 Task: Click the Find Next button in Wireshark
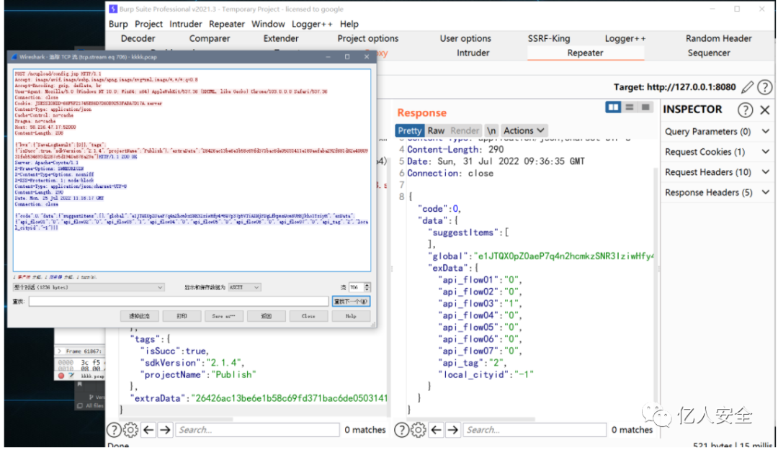coord(351,301)
